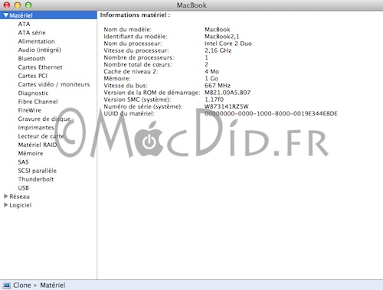Collapse the Matériel section triangle
The width and height of the screenshot is (383, 290).
pos(6,15)
